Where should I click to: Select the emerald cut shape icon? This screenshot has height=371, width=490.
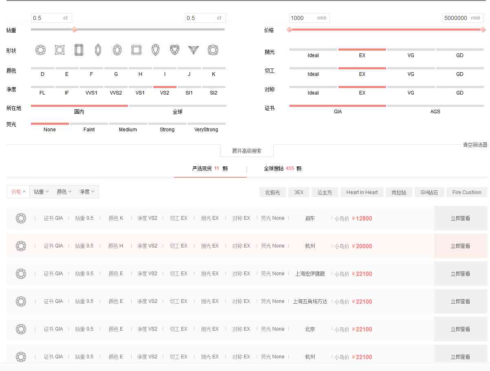(x=78, y=50)
